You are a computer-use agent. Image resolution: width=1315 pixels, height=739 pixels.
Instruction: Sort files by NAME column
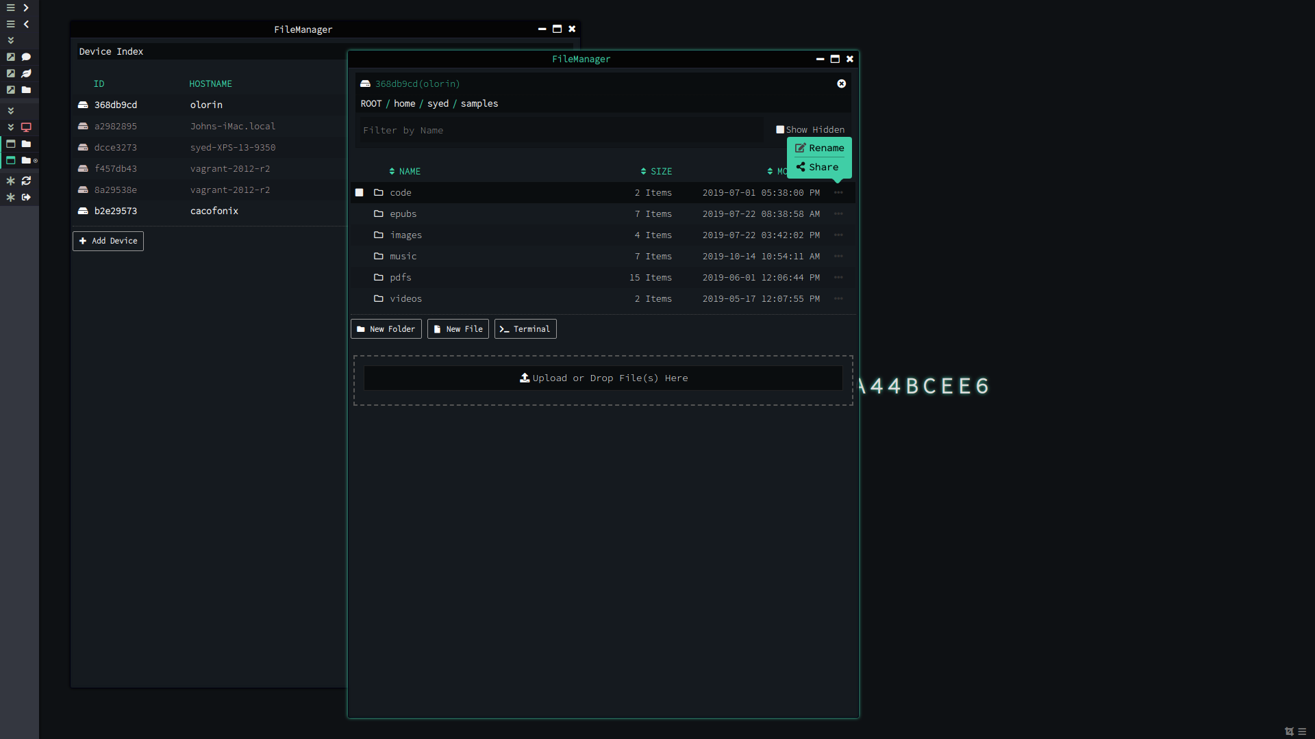click(405, 171)
